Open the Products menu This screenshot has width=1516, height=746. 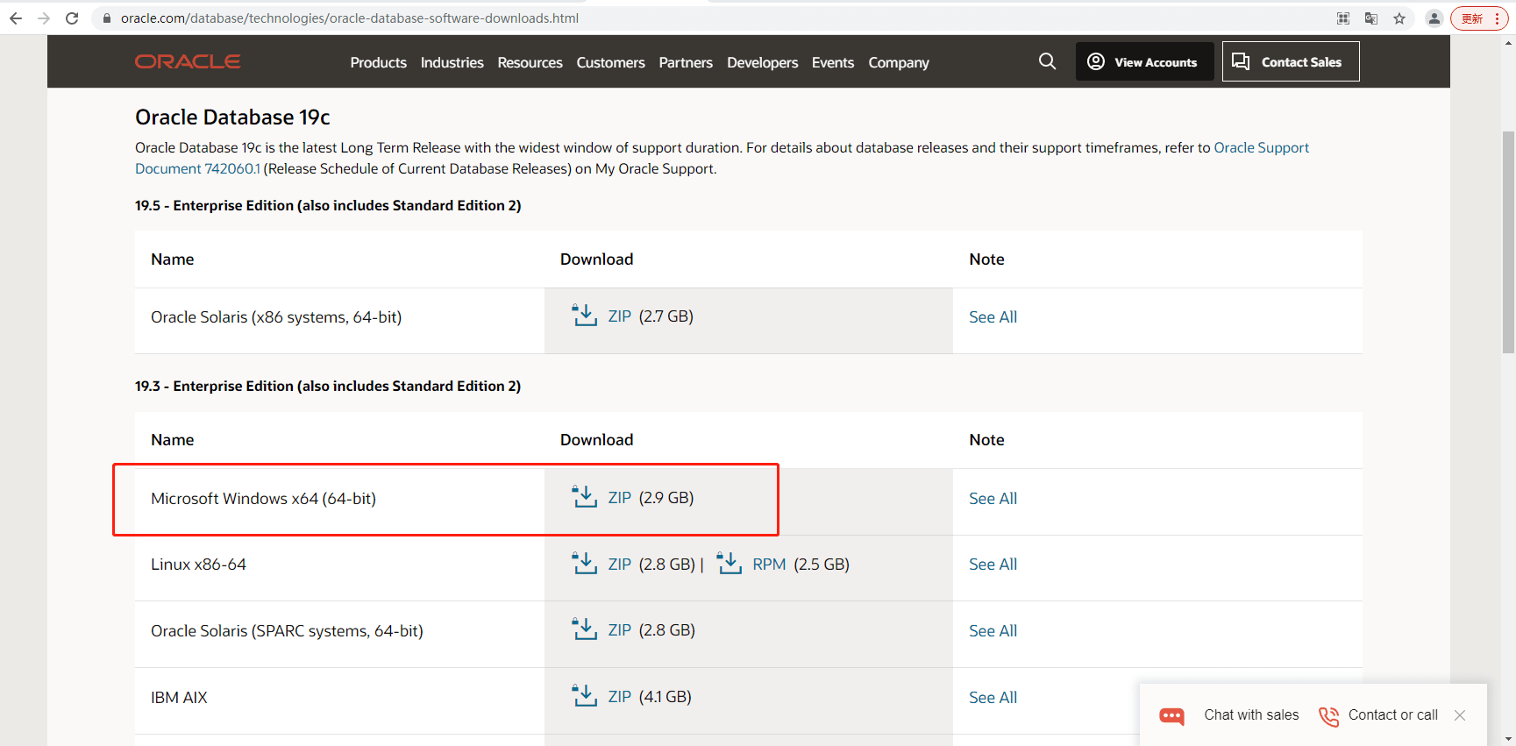pyautogui.click(x=378, y=62)
